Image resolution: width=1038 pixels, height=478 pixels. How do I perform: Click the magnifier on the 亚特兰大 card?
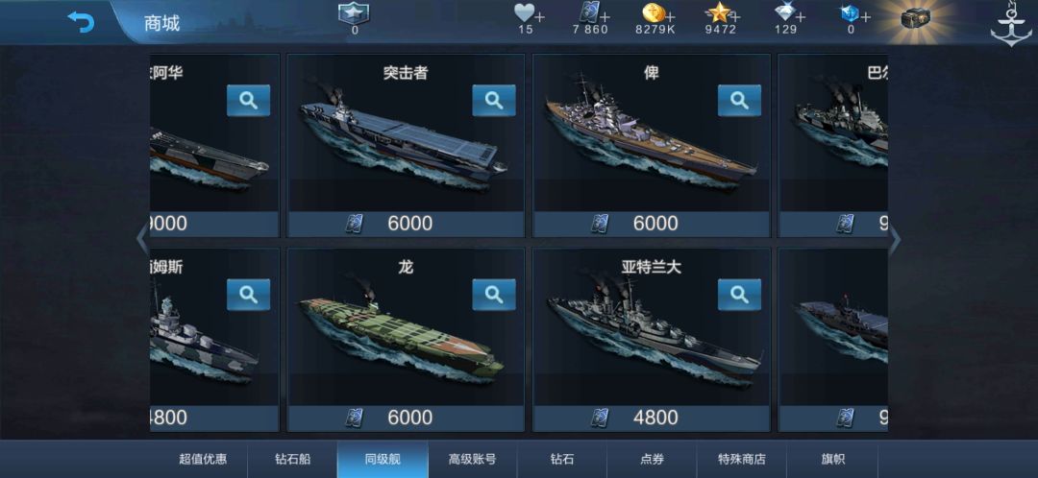739,295
